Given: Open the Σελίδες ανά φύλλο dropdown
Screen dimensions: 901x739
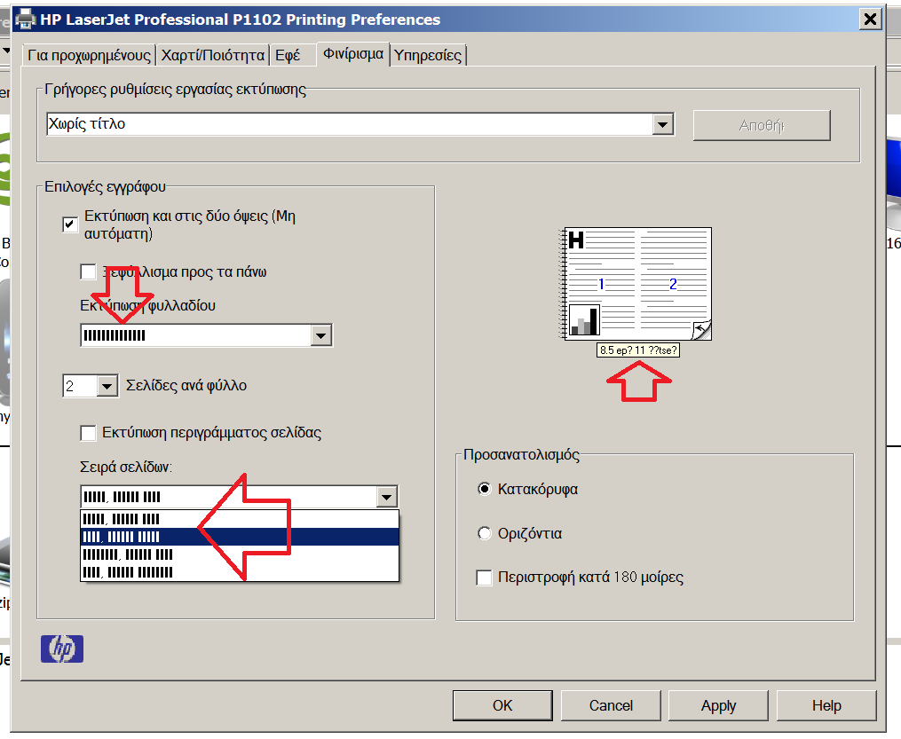Looking at the screenshot, I should click(107, 385).
